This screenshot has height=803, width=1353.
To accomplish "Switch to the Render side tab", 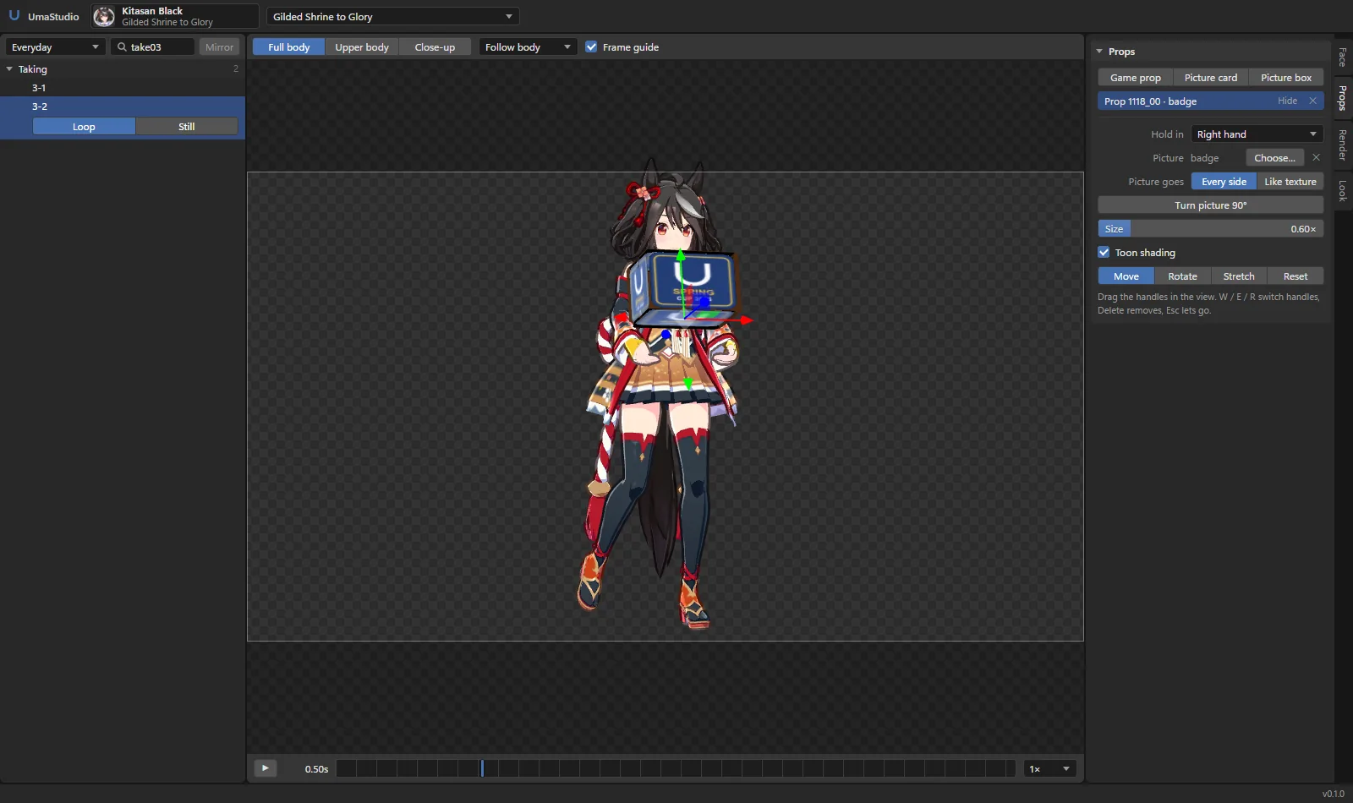I will point(1342,145).
